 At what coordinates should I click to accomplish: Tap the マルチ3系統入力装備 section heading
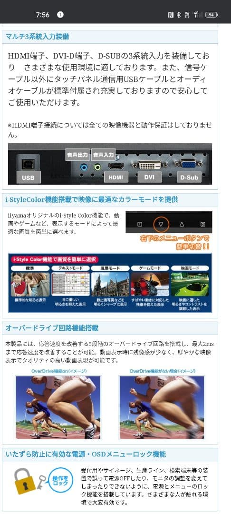[37, 36]
